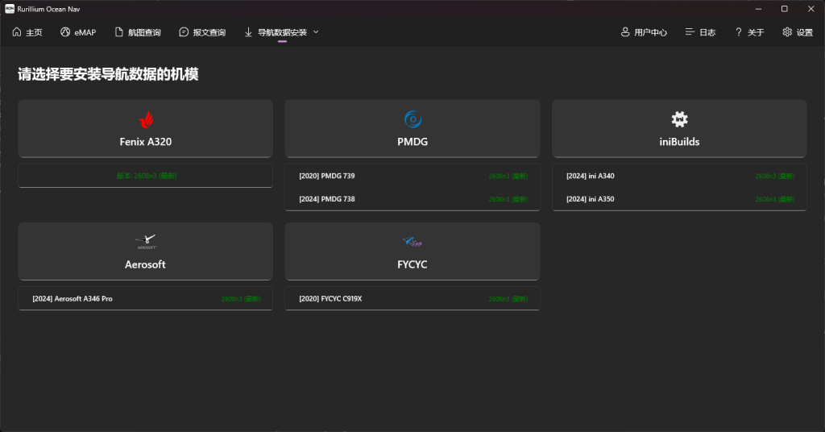
Task: Click the red Fenix flame logo
Action: [x=147, y=119]
